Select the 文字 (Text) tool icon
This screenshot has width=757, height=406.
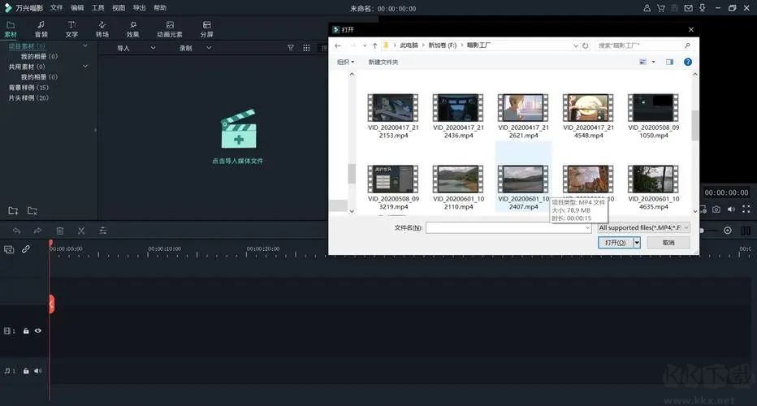click(71, 28)
